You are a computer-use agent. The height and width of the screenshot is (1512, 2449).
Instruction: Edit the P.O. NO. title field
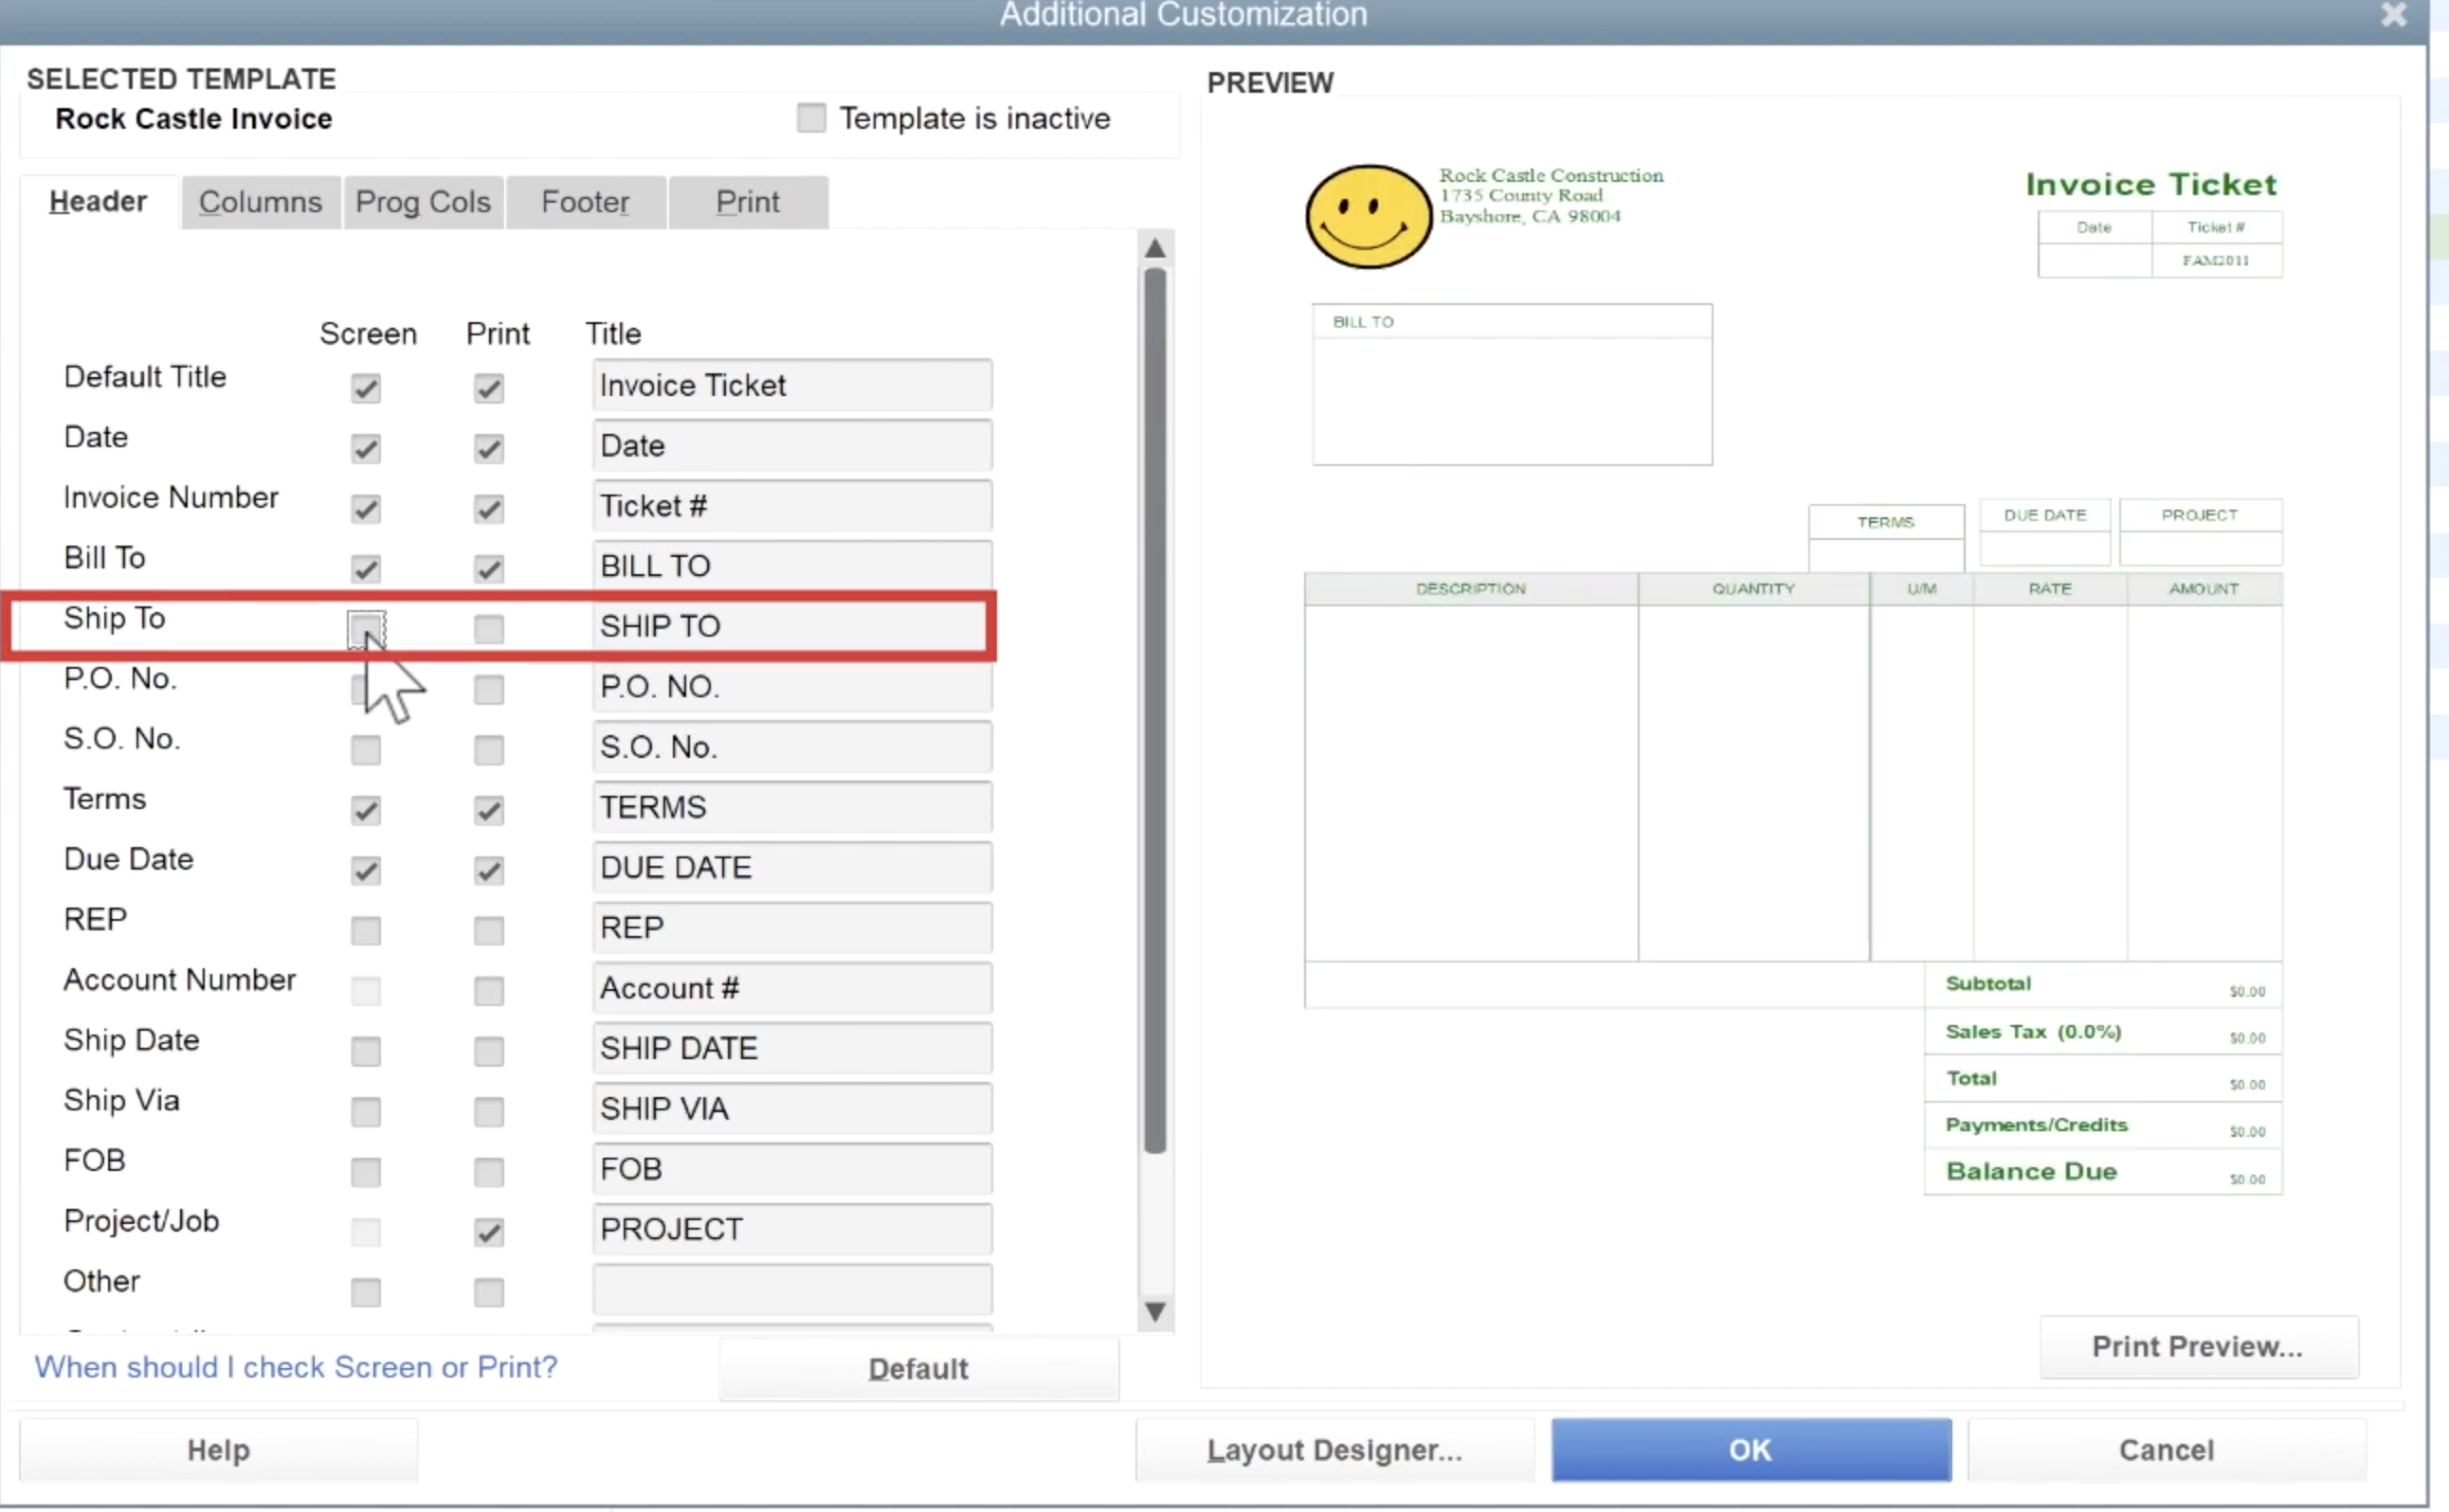(x=792, y=687)
